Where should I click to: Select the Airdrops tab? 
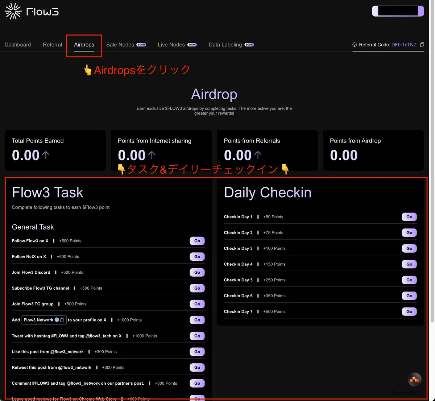pyautogui.click(x=84, y=45)
